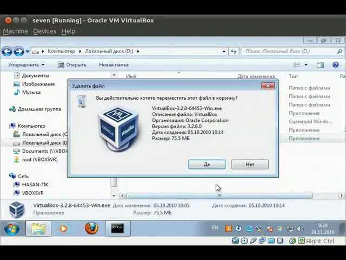Image resolution: width=346 pixels, height=260 pixels.
Task: Select Локальный диск (D:) in the sidebar
Action: pos(40,143)
